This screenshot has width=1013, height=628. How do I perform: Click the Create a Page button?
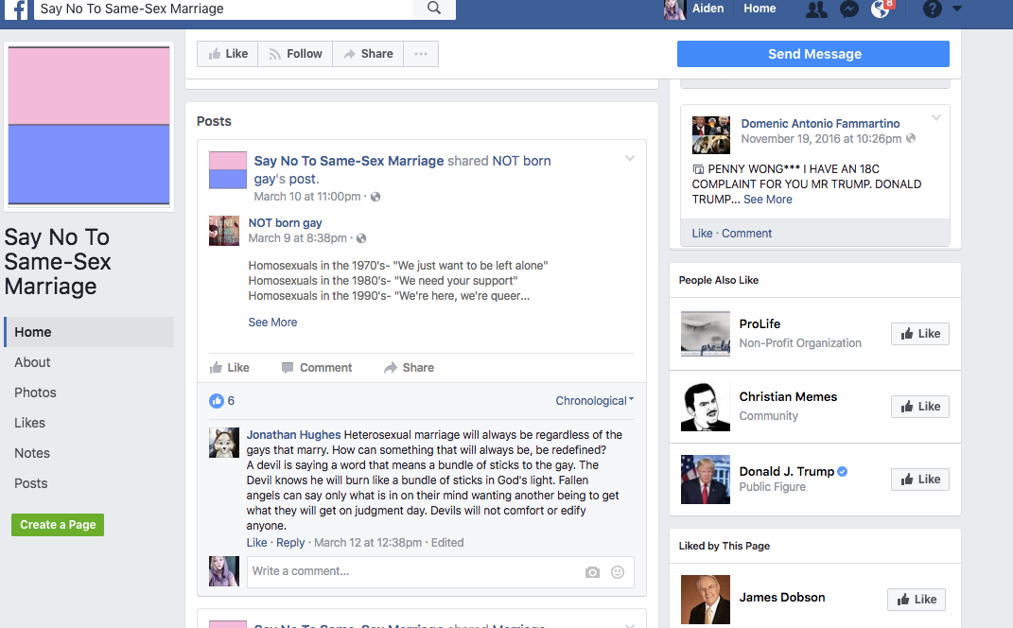point(58,525)
